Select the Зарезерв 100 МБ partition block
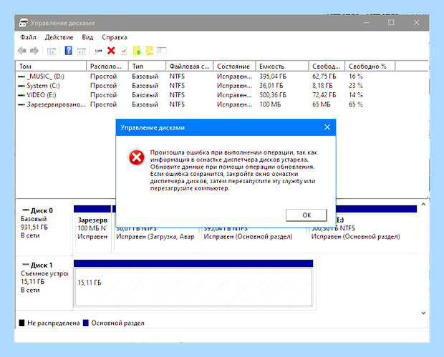The height and width of the screenshot is (357, 444). 92,228
